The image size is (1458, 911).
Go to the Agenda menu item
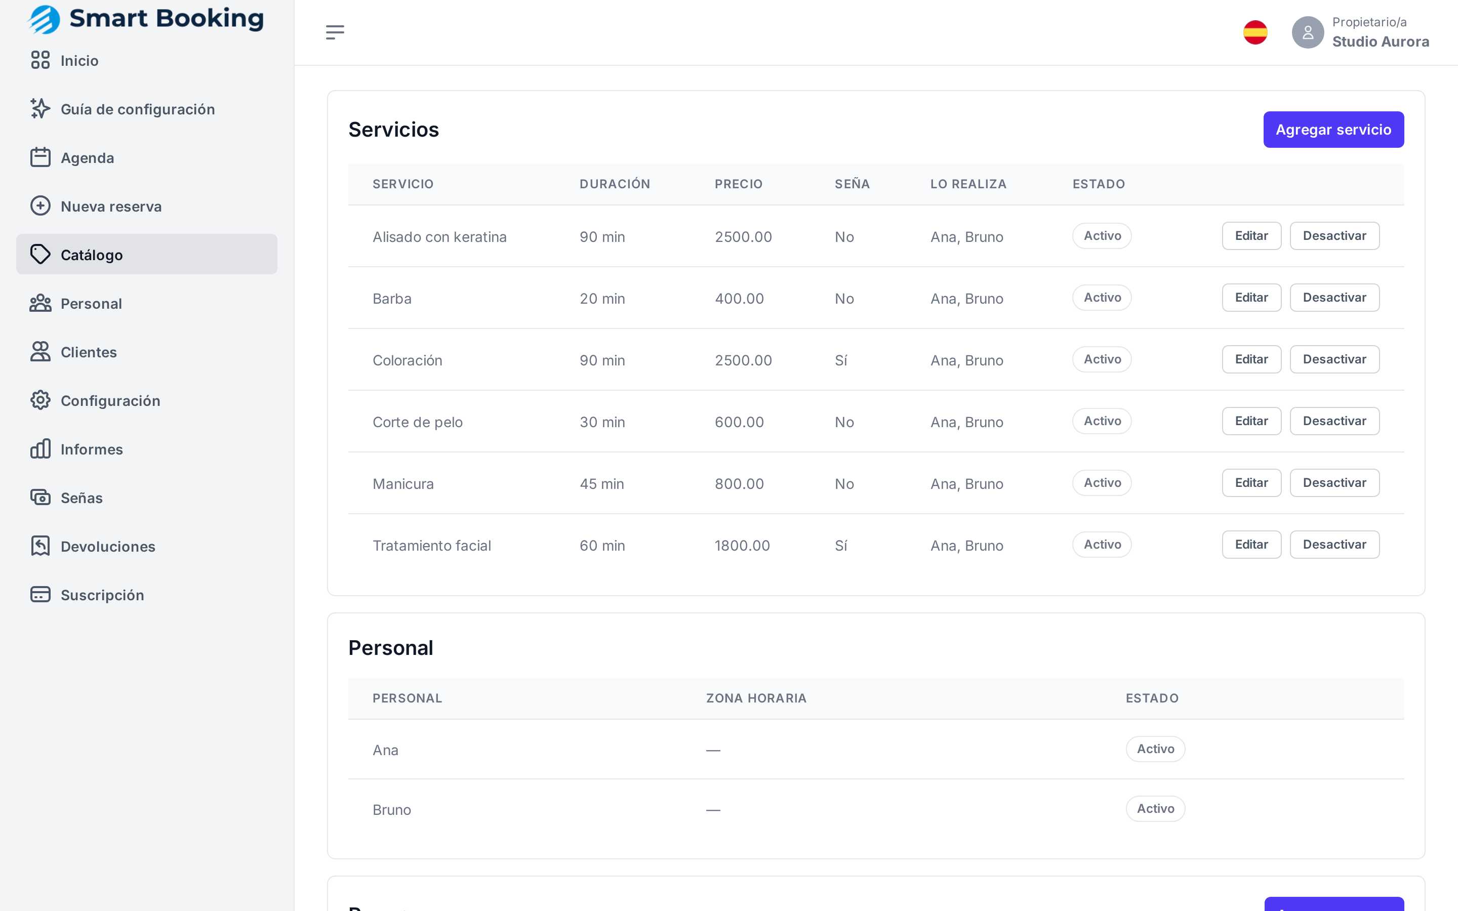(x=146, y=158)
